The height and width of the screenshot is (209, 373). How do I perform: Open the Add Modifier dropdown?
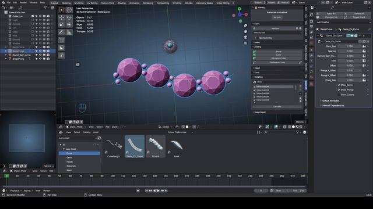pyautogui.click(x=343, y=22)
